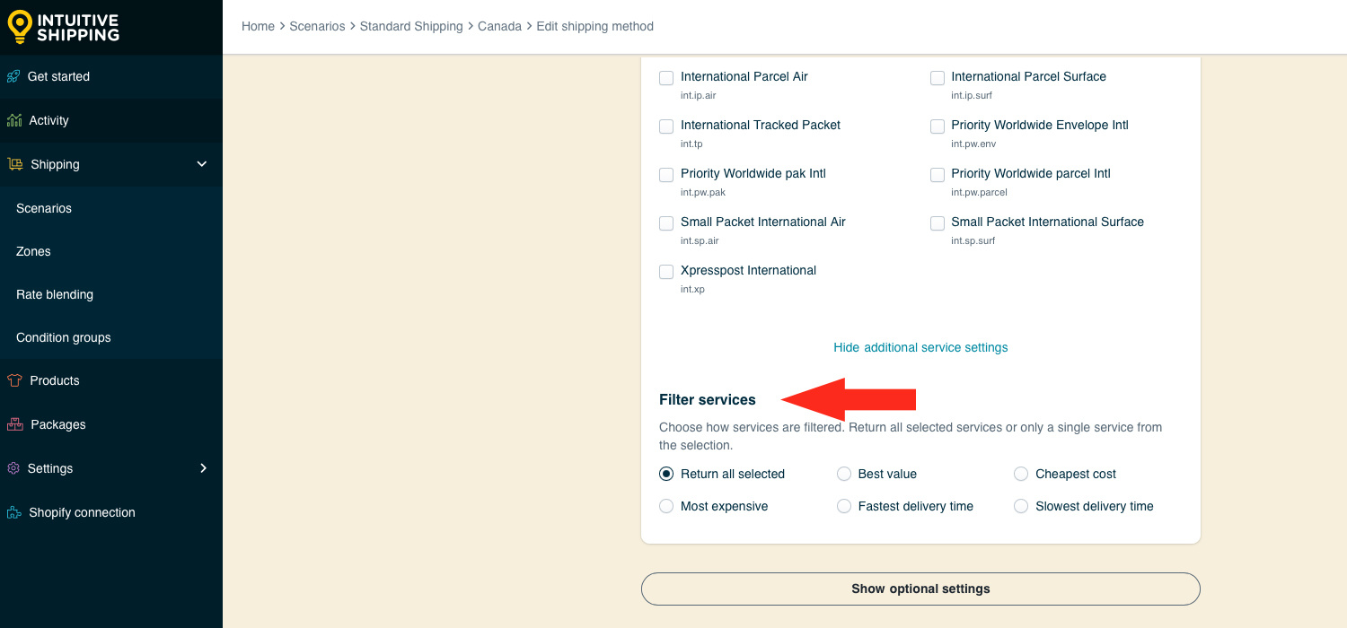Go to Rate blending page
Viewport: 1347px width, 628px height.
[x=55, y=294]
